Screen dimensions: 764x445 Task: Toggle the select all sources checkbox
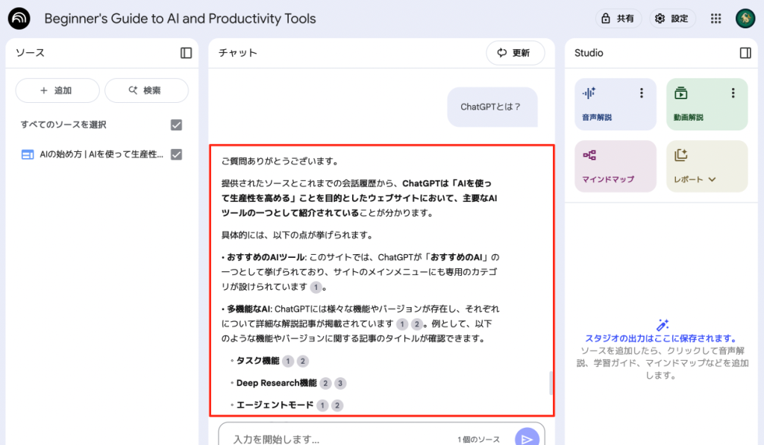(x=176, y=124)
